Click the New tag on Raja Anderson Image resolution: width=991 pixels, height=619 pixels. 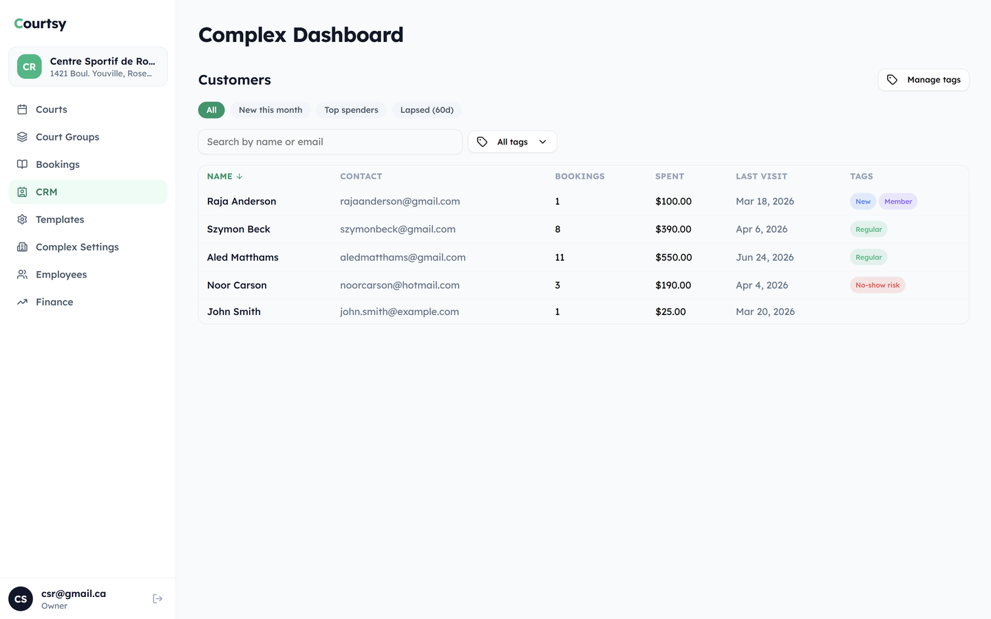coord(863,202)
